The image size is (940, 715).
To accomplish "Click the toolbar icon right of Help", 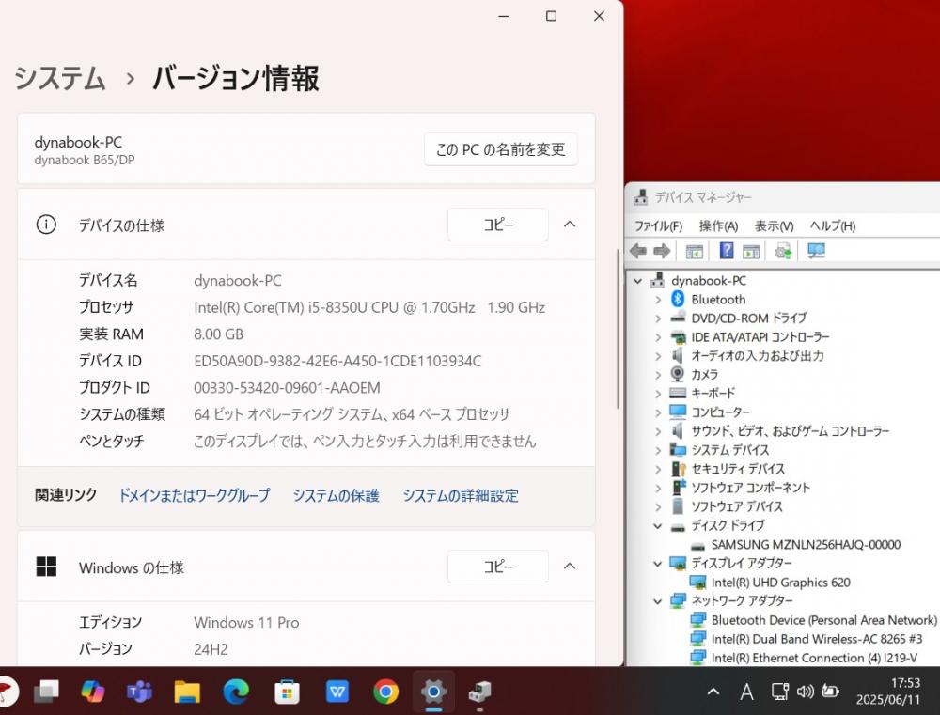I will click(x=750, y=251).
